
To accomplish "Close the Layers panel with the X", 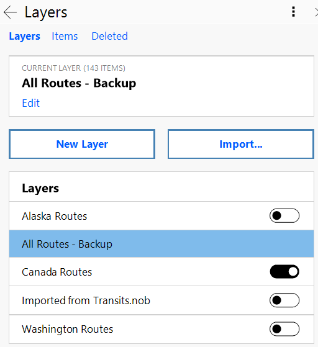I will (x=316, y=12).
